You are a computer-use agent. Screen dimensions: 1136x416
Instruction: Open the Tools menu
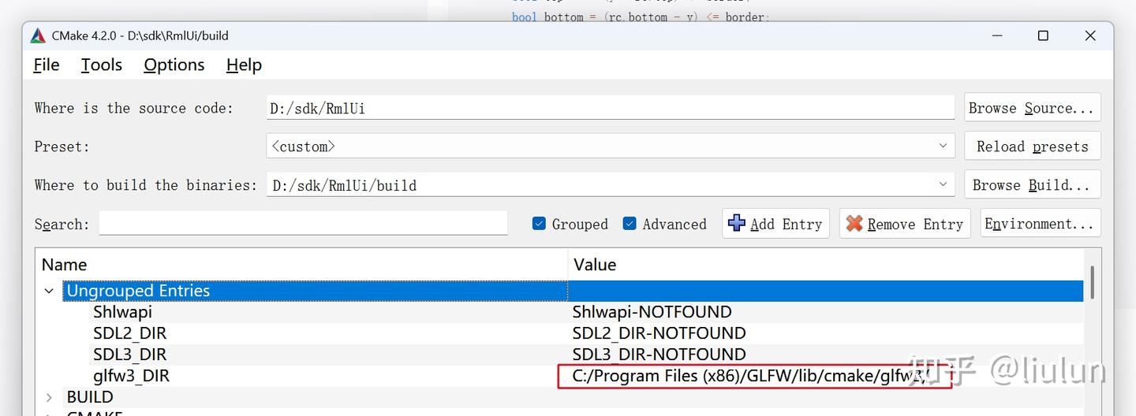(x=102, y=65)
